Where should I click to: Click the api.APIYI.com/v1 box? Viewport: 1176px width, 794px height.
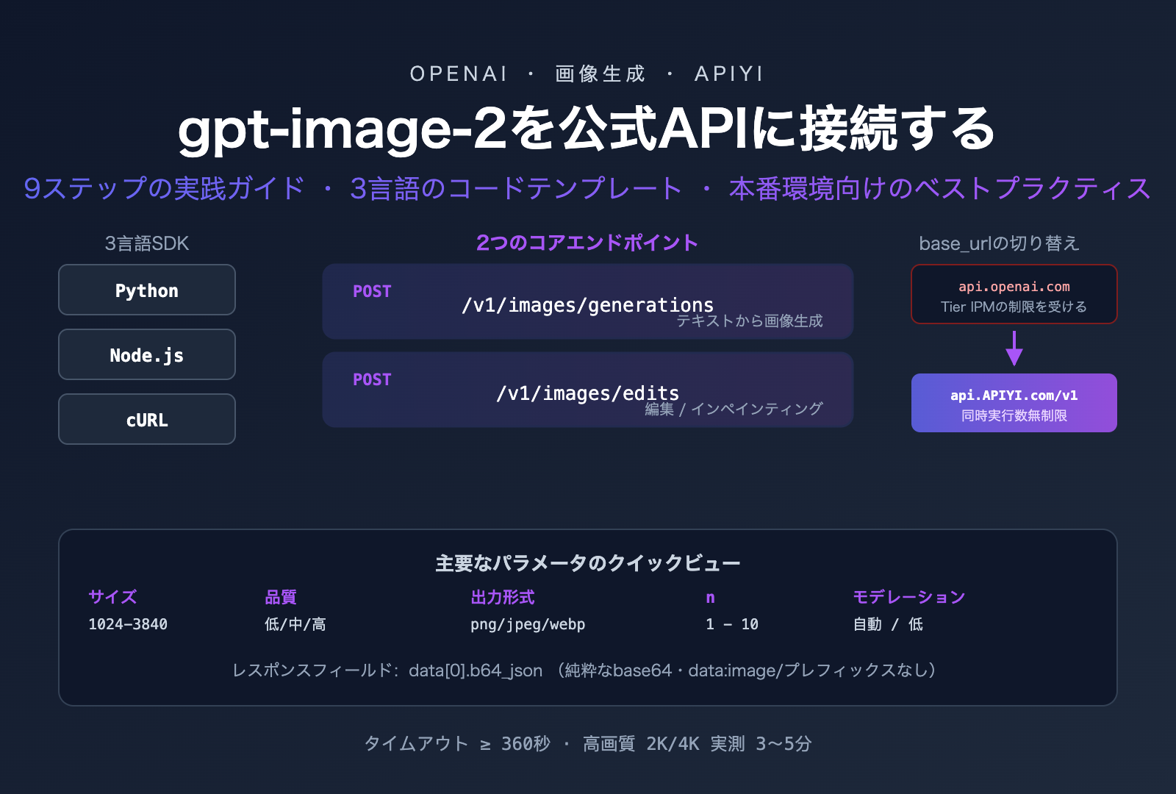point(1014,403)
